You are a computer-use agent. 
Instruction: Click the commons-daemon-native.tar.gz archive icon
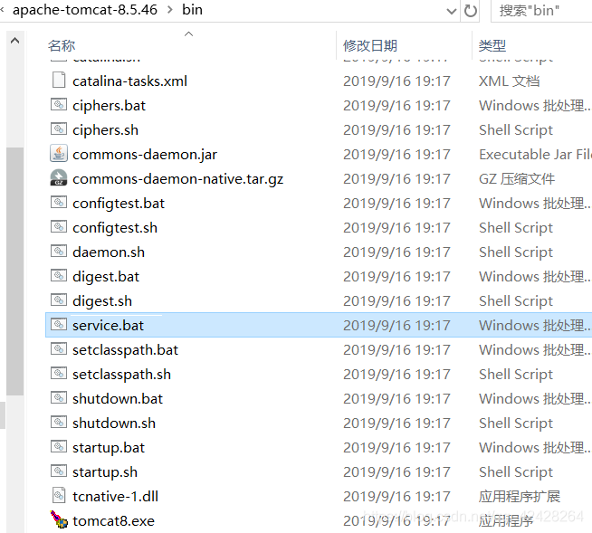(59, 177)
